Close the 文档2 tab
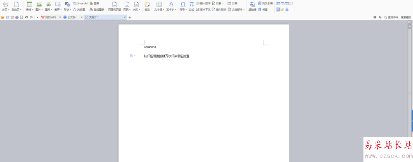This screenshot has width=413, height=162. coord(125,17)
